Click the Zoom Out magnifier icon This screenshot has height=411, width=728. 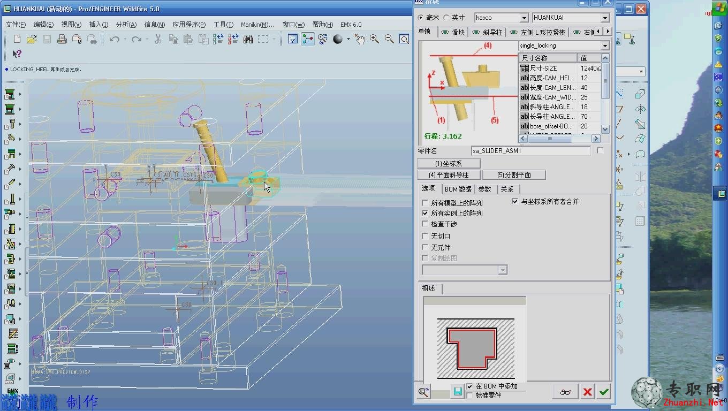pos(389,39)
